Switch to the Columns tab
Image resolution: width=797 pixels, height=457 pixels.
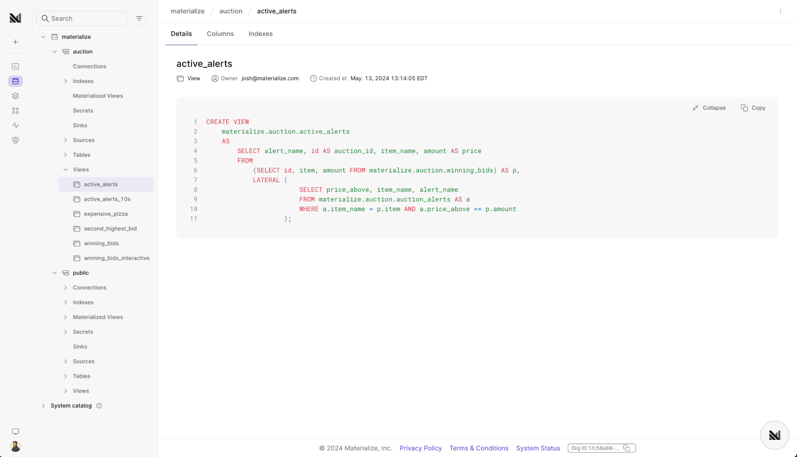220,34
